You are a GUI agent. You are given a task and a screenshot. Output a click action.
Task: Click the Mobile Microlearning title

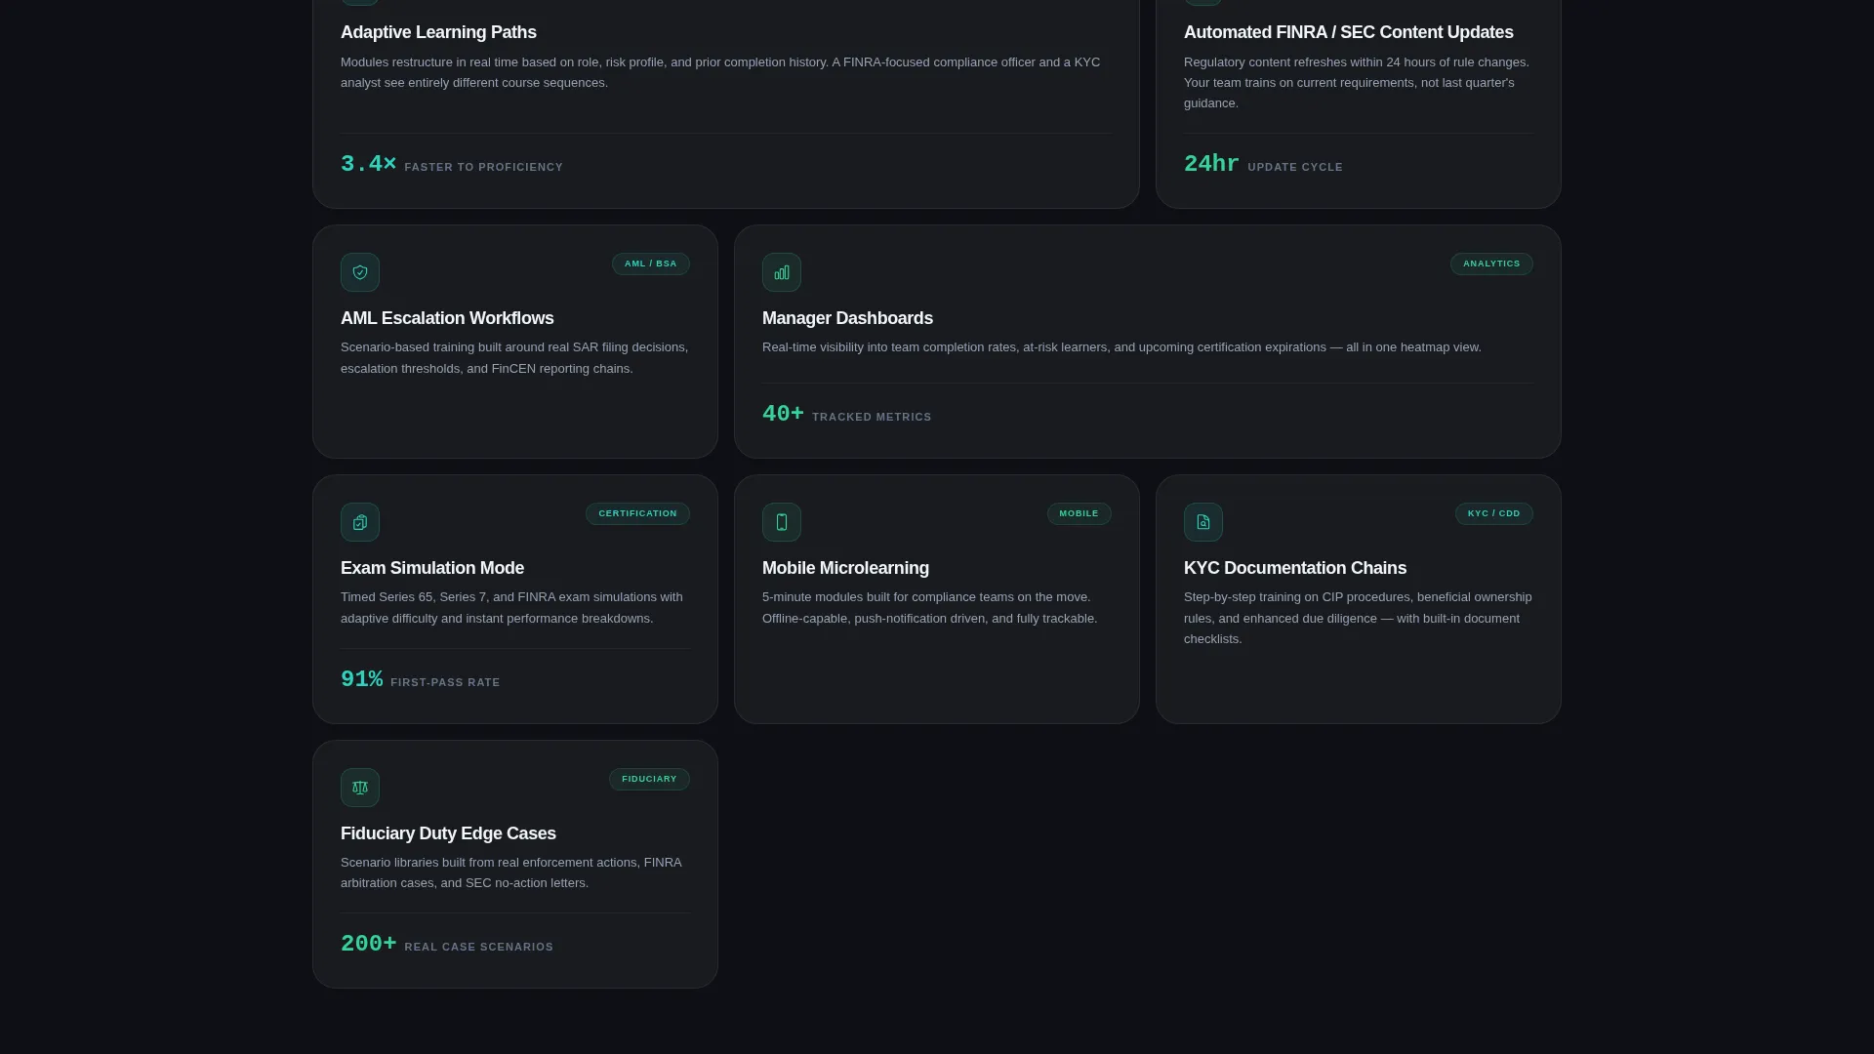845,568
